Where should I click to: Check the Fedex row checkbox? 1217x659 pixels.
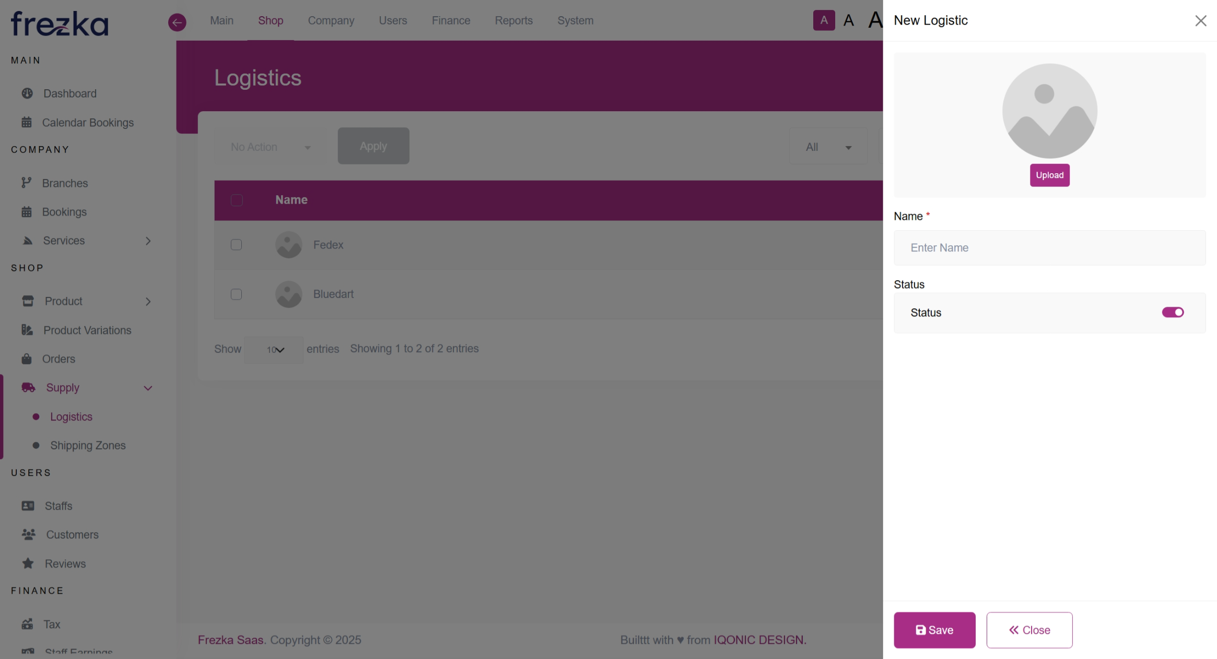point(236,245)
